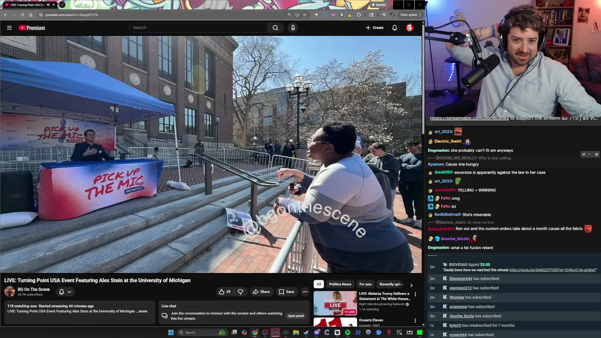Open Gemini from the title bar
Viewport: 601px width, 338px height.
point(378,5)
